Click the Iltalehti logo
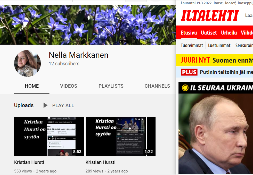 210,15
